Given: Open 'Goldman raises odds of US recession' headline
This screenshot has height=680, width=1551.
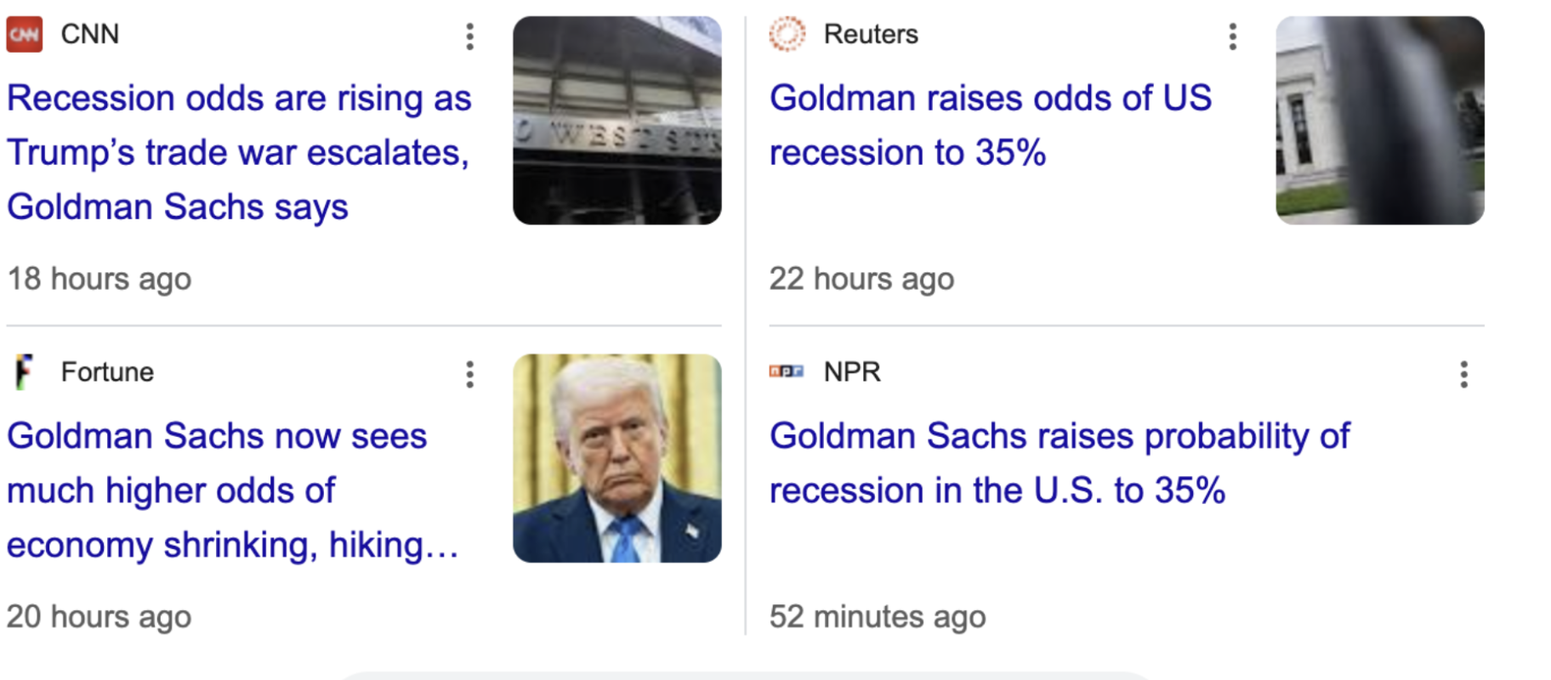Looking at the screenshot, I should 991,126.
